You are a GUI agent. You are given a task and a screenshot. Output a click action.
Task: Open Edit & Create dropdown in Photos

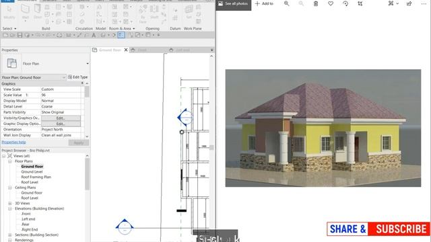[393, 3]
